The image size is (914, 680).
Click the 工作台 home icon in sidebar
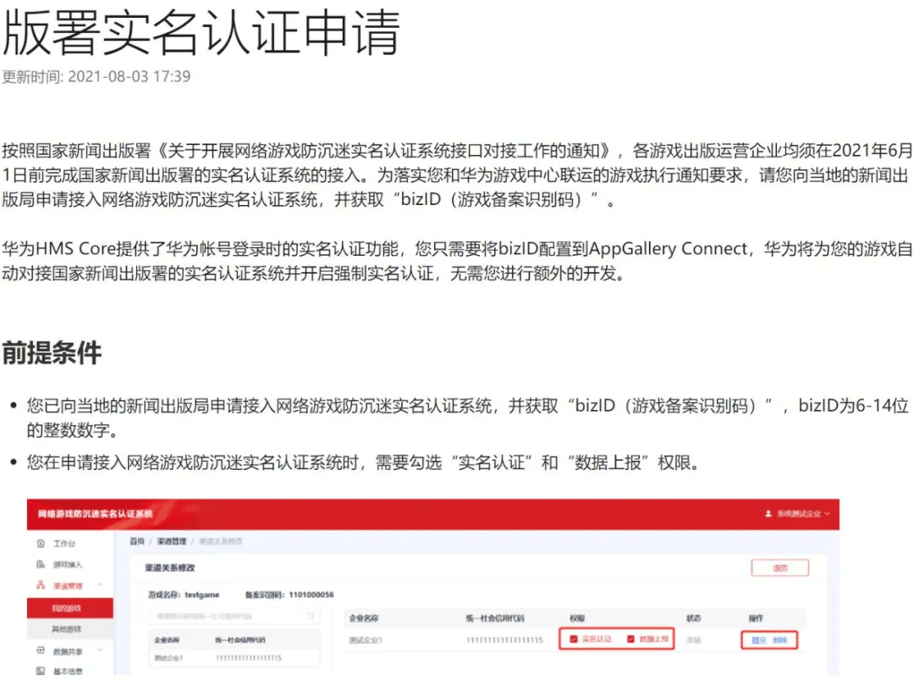pyautogui.click(x=41, y=544)
